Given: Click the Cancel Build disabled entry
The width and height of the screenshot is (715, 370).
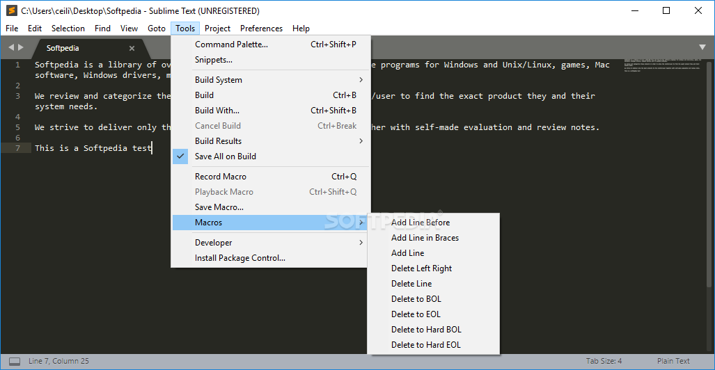Looking at the screenshot, I should (x=271, y=126).
